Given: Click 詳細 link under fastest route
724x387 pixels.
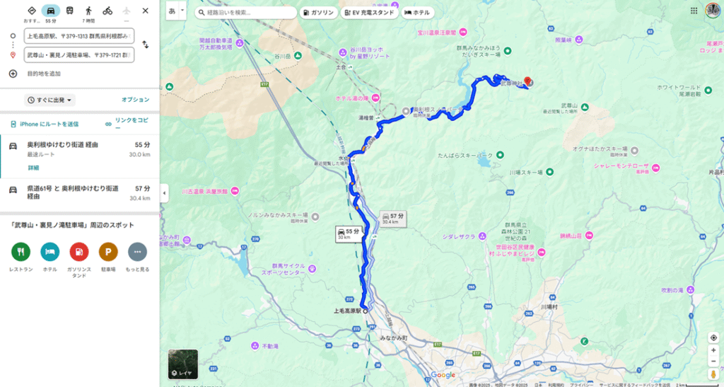Looking at the screenshot, I should (33, 168).
